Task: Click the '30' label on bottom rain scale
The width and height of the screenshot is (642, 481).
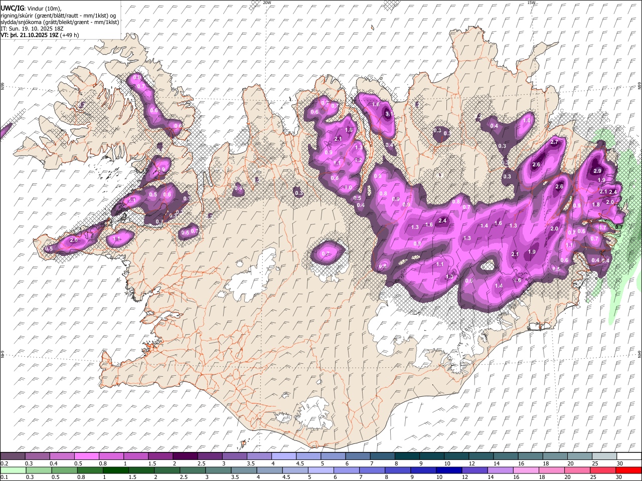Action: pyautogui.click(x=619, y=477)
